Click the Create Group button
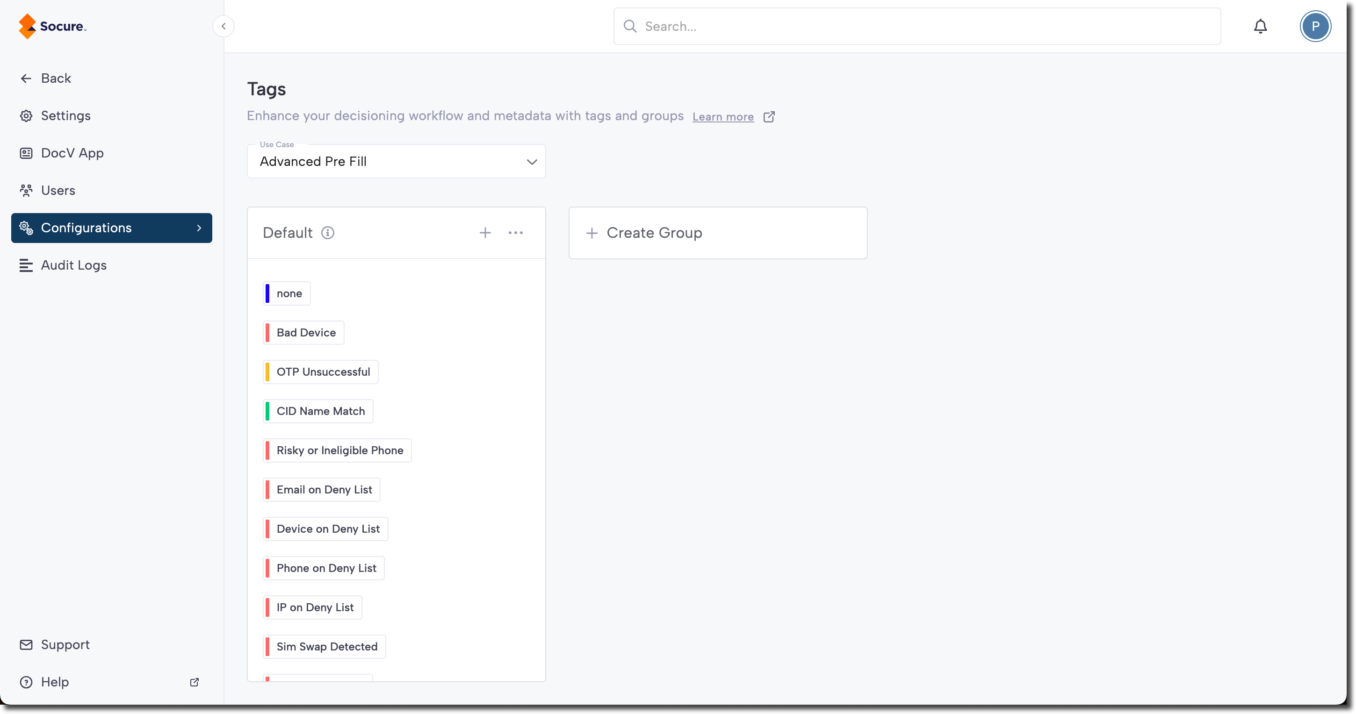 click(717, 233)
